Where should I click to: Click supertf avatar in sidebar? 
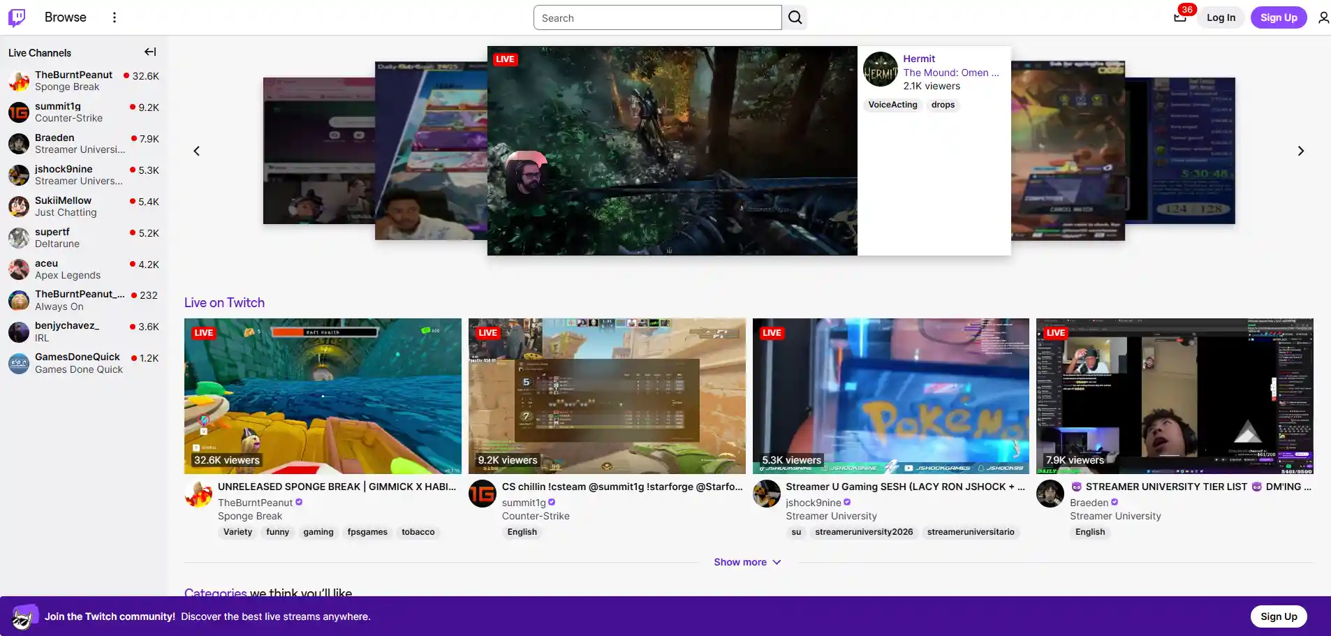tap(19, 238)
